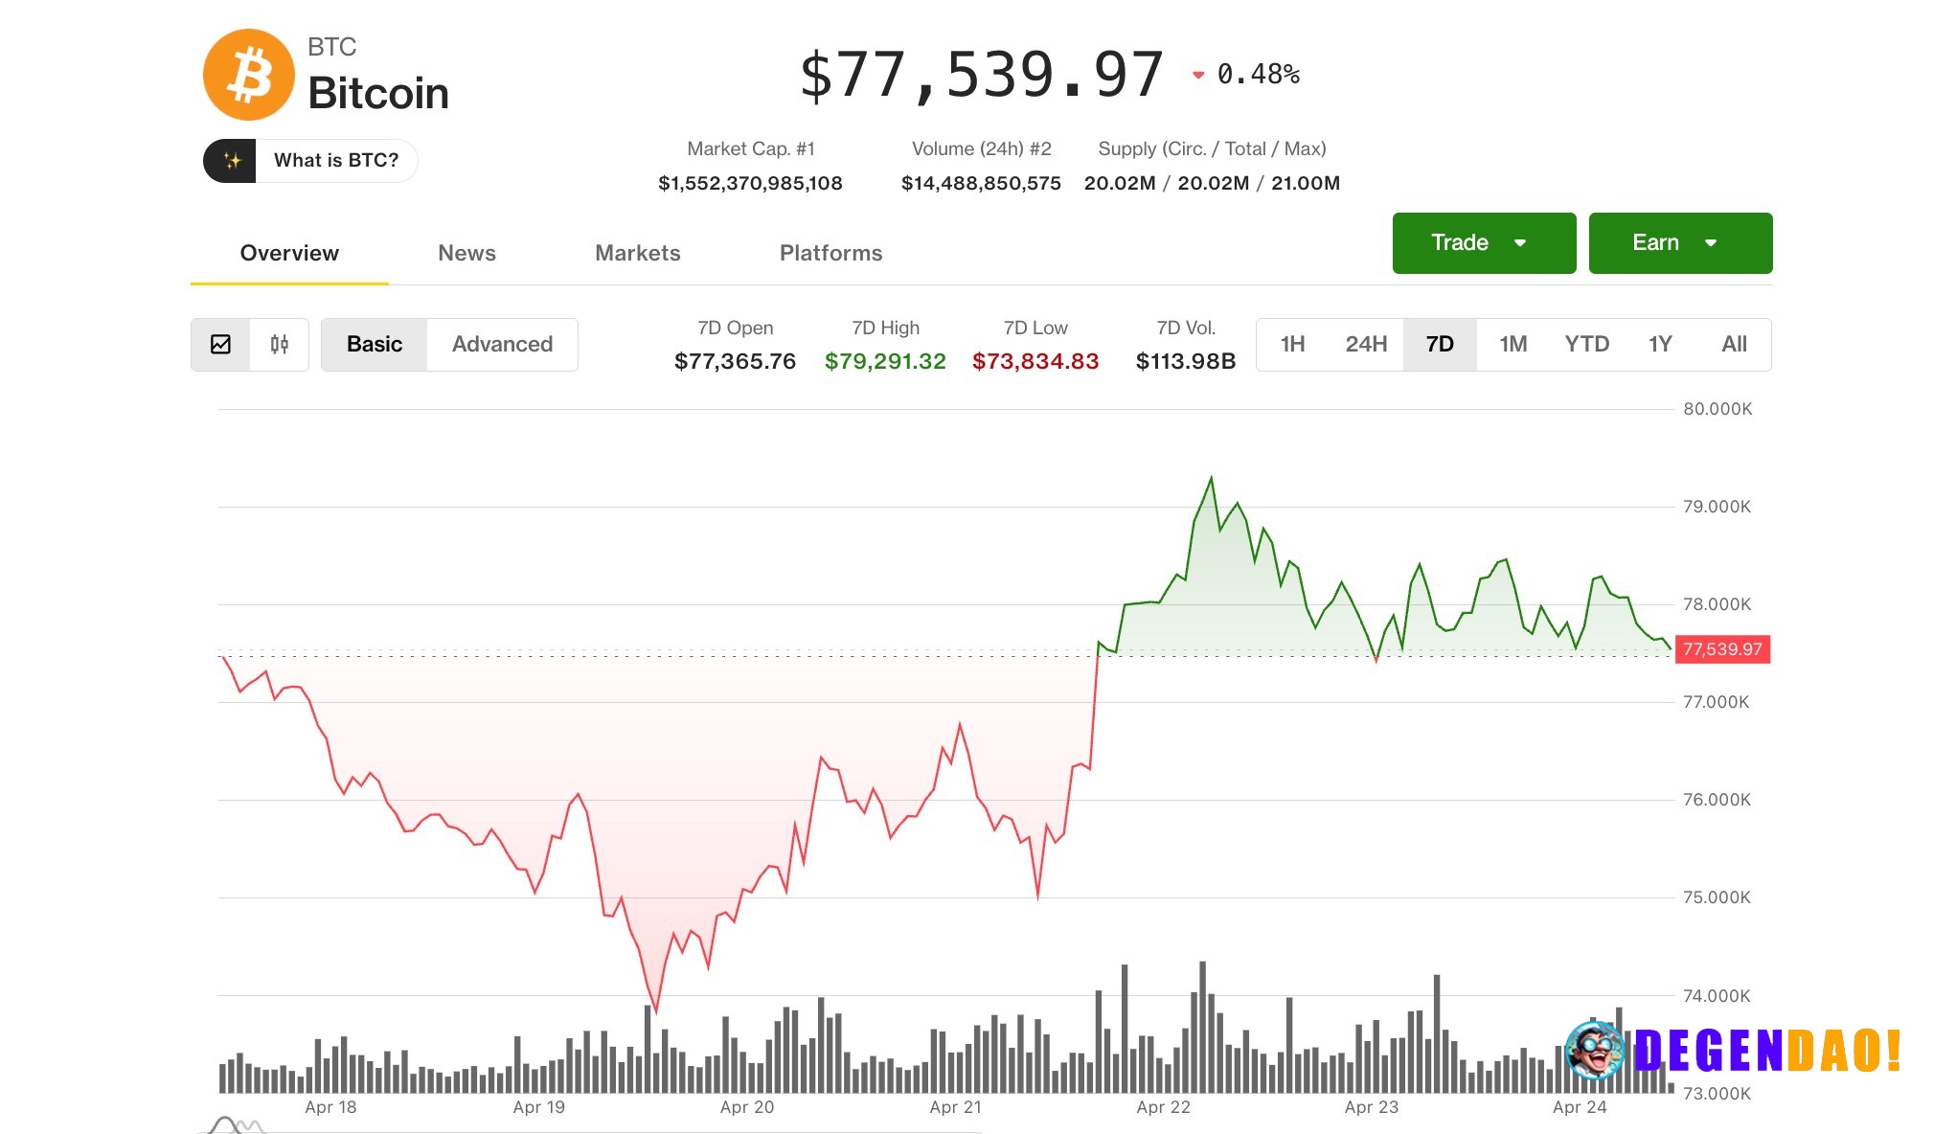Switch chart mode to Advanced

click(x=501, y=344)
